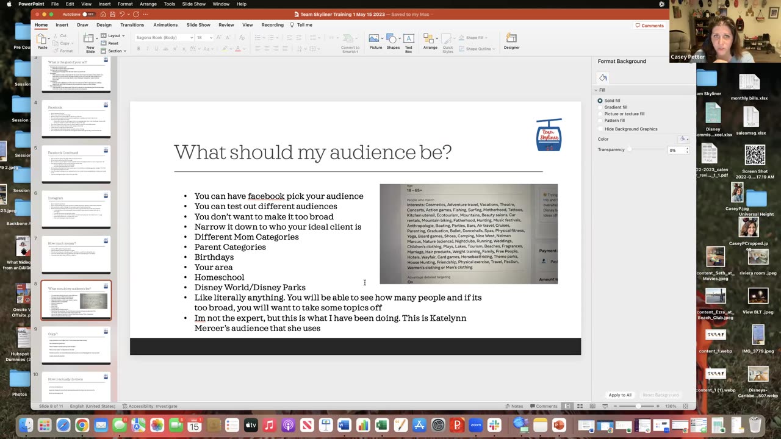Click Apply to All button
781x439 pixels.
pos(620,395)
